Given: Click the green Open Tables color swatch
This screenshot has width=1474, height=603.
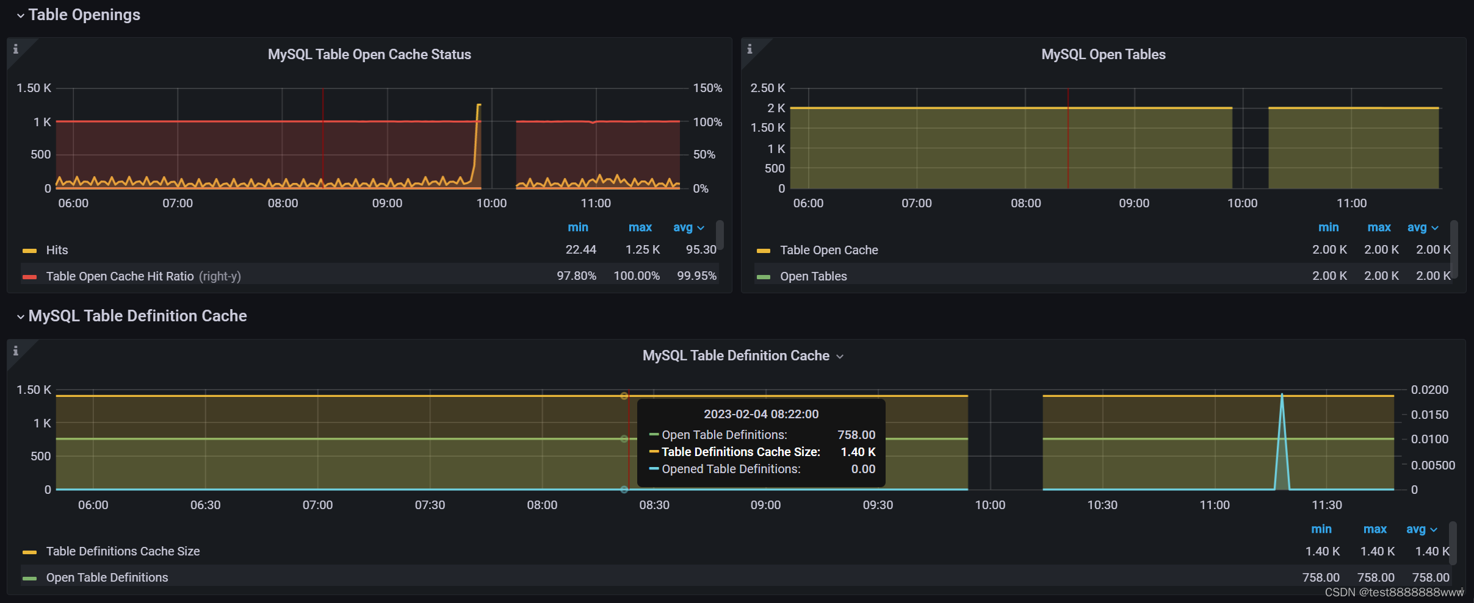Looking at the screenshot, I should [x=764, y=277].
